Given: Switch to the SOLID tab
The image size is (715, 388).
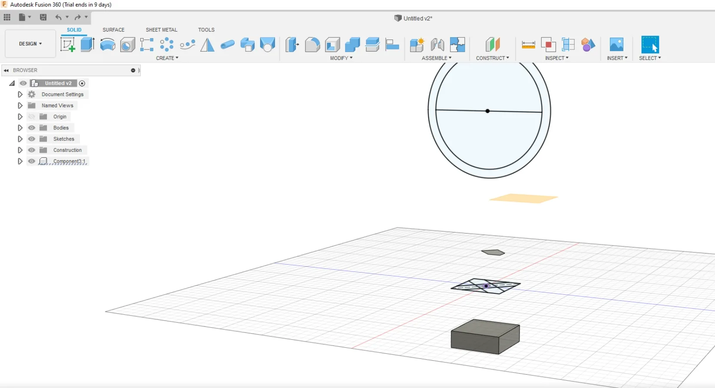Looking at the screenshot, I should point(74,30).
